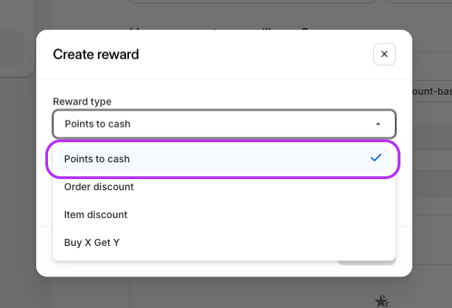The height and width of the screenshot is (308, 452).
Task: Select the Points to cash option
Action: pos(97,159)
